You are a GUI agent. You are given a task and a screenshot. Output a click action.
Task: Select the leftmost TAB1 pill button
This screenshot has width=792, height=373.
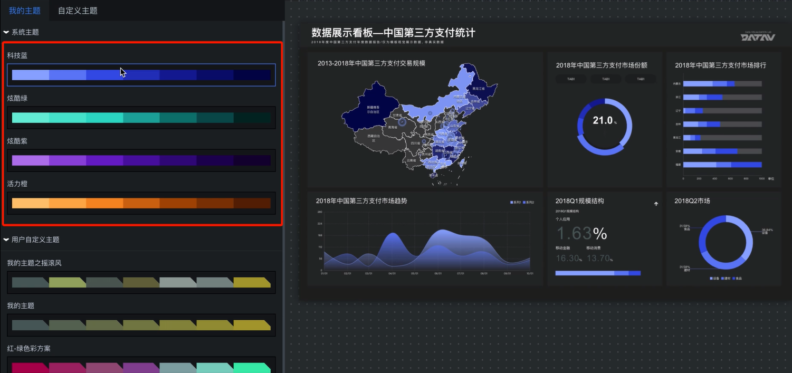[x=571, y=79]
